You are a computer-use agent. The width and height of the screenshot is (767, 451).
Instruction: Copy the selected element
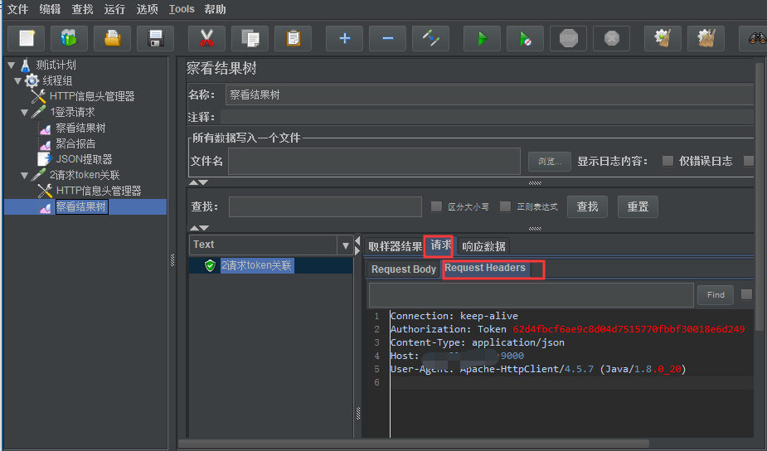tap(250, 38)
